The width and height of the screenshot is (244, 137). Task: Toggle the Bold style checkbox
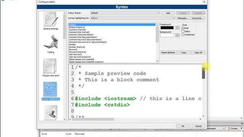coord(183,28)
